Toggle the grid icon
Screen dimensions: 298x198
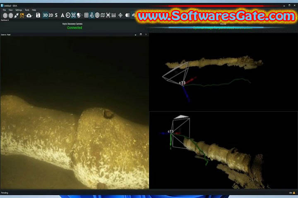tap(86, 15)
